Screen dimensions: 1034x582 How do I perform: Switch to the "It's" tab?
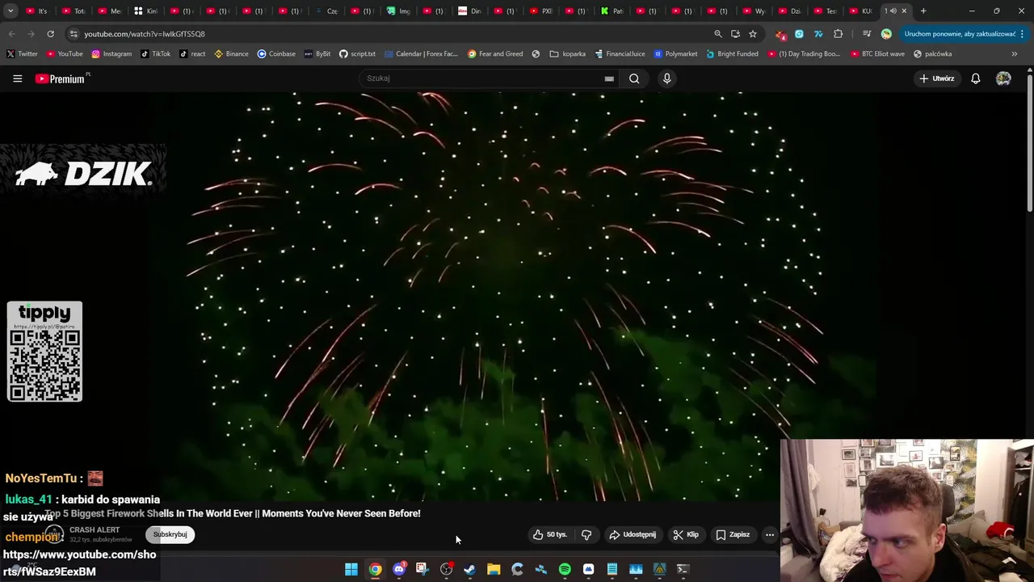37,11
